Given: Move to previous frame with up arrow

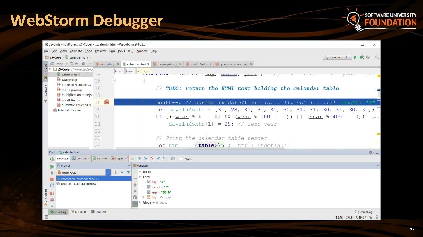Looking at the screenshot, I should pos(116,172).
